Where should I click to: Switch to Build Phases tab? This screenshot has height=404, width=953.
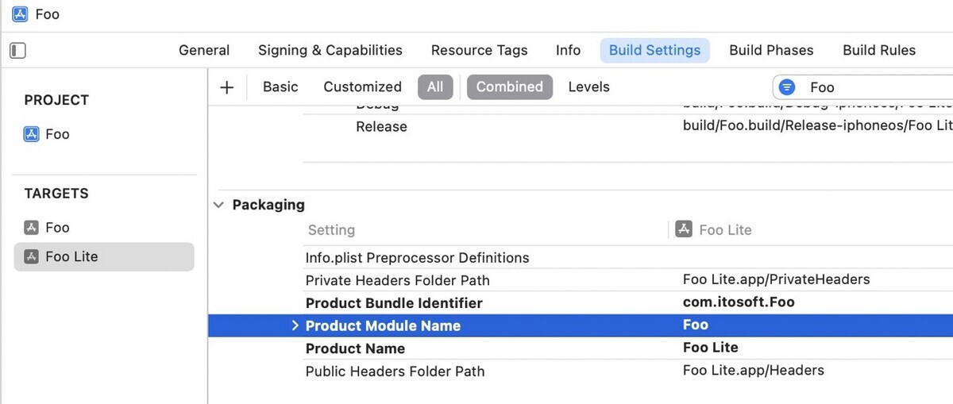tap(771, 50)
